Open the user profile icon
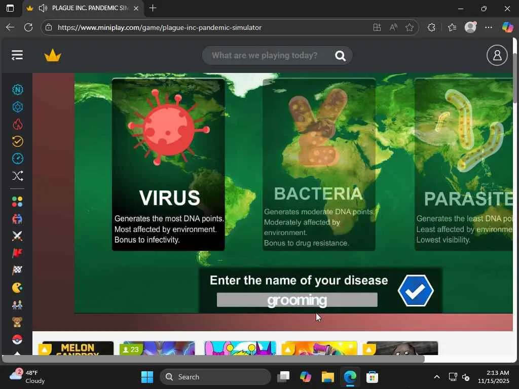The height and width of the screenshot is (389, 519). click(x=497, y=55)
